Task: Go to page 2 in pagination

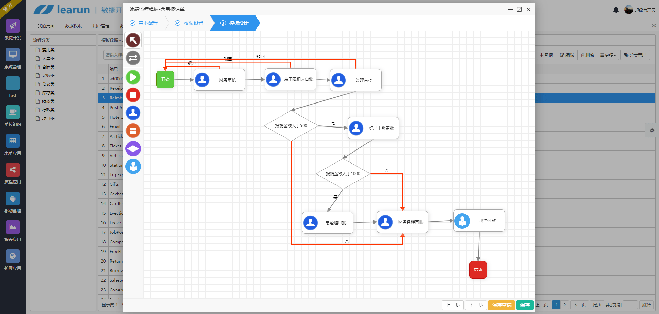Action: click(564, 305)
